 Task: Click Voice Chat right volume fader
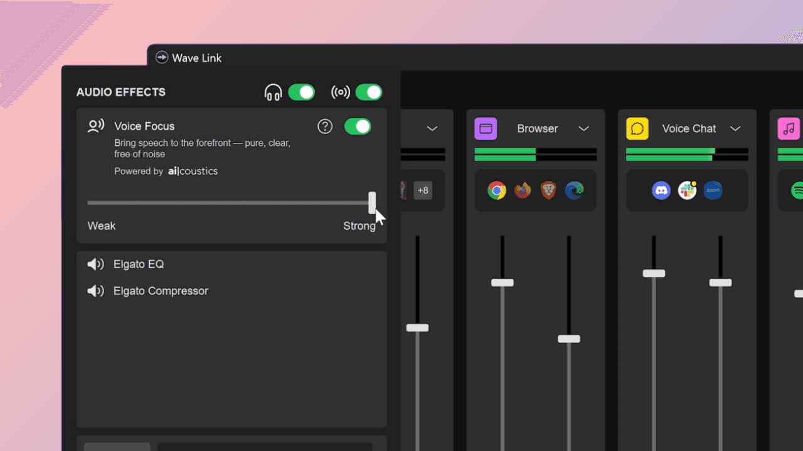click(x=720, y=283)
